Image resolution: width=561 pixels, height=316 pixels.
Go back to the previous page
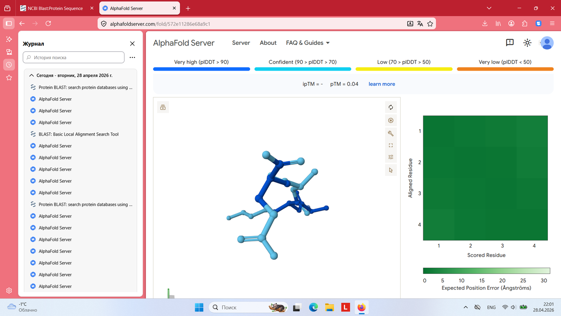(22, 24)
